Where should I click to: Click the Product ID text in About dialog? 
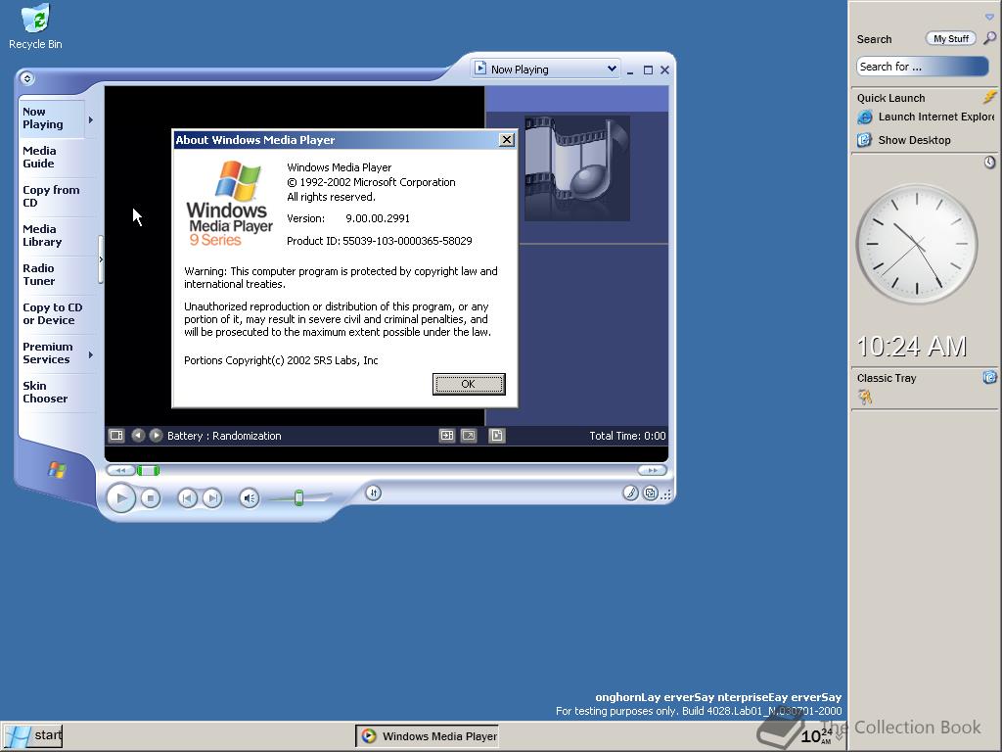(379, 241)
